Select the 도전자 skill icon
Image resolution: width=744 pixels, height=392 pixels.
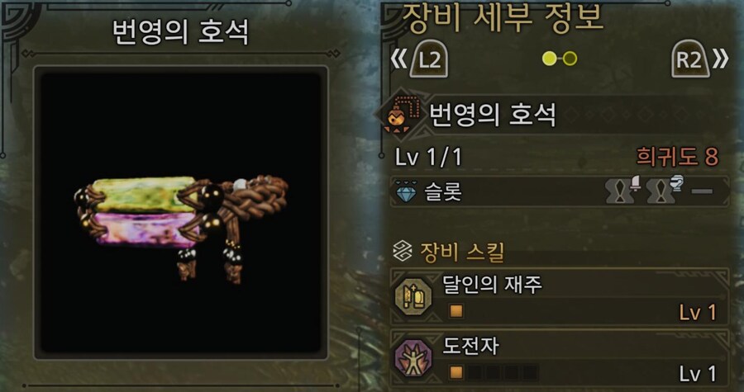point(413,358)
